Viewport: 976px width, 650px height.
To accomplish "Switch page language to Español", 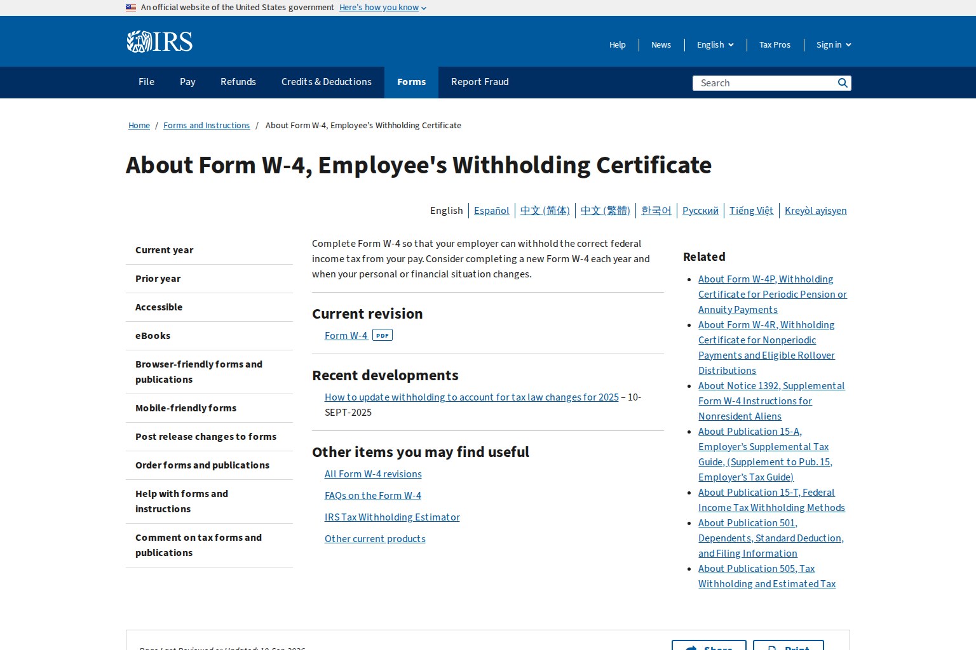I will pyautogui.click(x=492, y=211).
